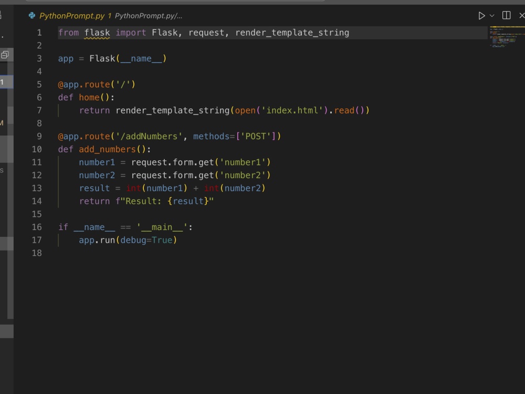Click line number 11 in gutter
525x394 pixels.
coord(37,162)
